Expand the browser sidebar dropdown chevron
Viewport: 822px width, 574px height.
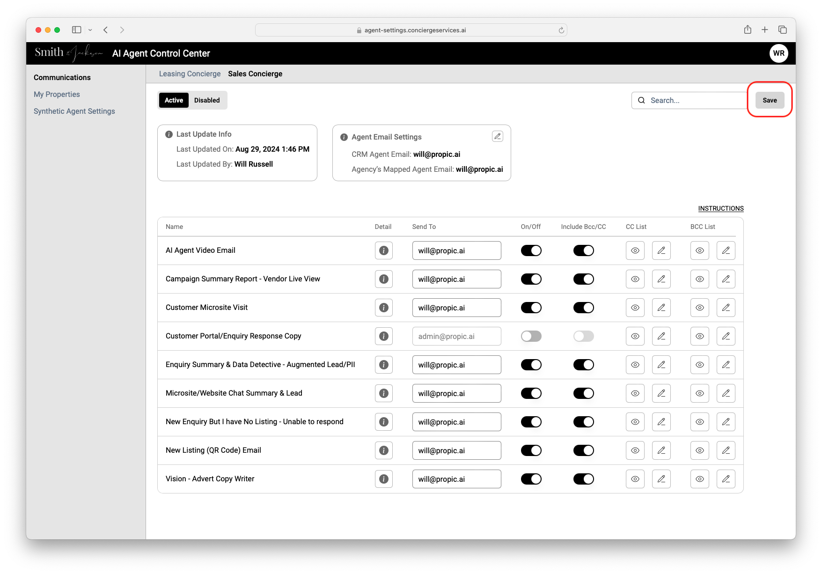90,30
